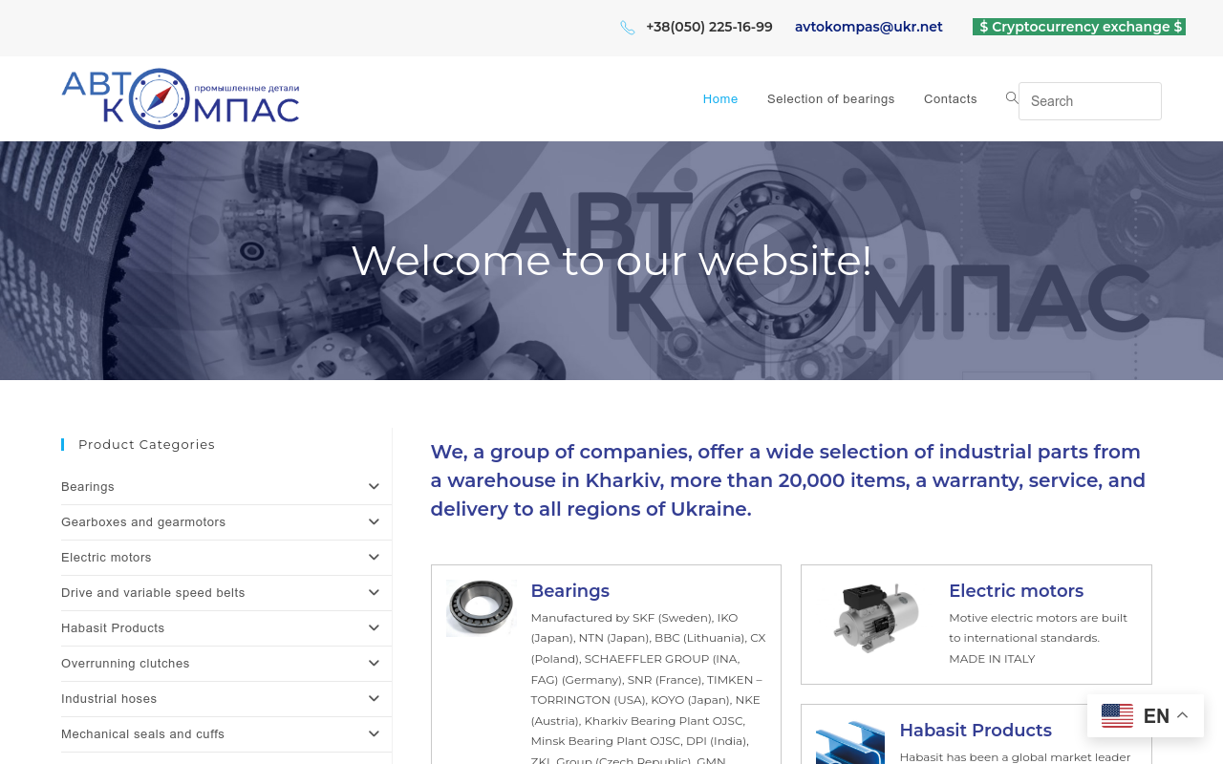Open the EN language selector dropdown
This screenshot has width=1223, height=764.
(1146, 715)
